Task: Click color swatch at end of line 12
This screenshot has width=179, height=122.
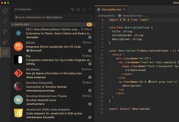Action: click(x=178, y=62)
